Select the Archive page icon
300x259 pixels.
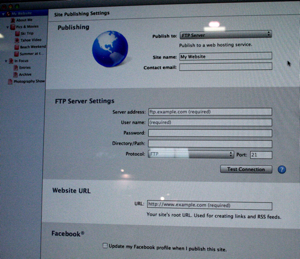16,74
